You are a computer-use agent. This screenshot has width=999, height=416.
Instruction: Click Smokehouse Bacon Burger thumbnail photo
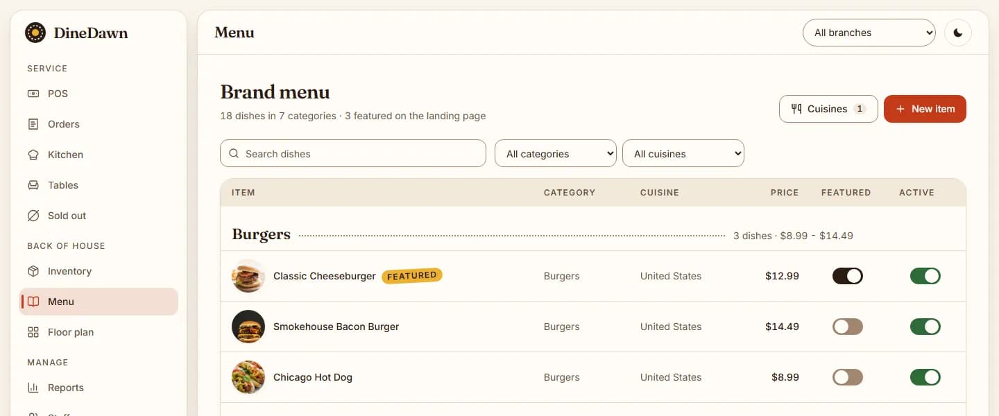click(x=248, y=327)
